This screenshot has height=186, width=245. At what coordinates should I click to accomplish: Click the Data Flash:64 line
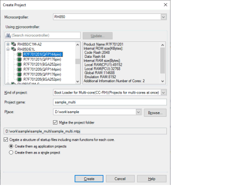tap(95, 56)
